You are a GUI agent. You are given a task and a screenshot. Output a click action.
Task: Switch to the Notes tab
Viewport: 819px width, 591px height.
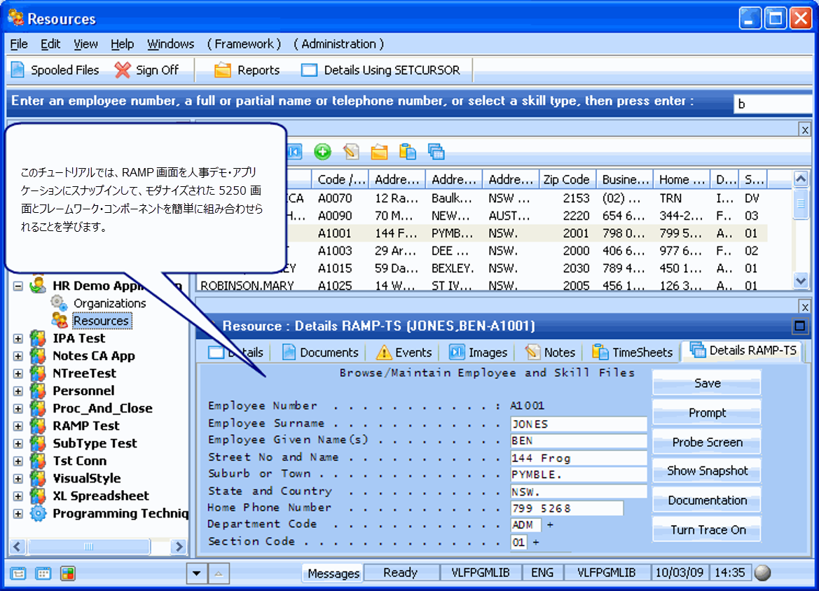click(550, 352)
